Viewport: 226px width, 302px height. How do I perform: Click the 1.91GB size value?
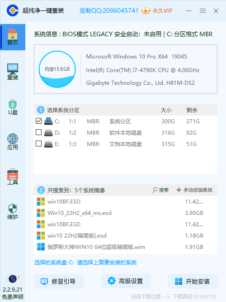coord(194,247)
